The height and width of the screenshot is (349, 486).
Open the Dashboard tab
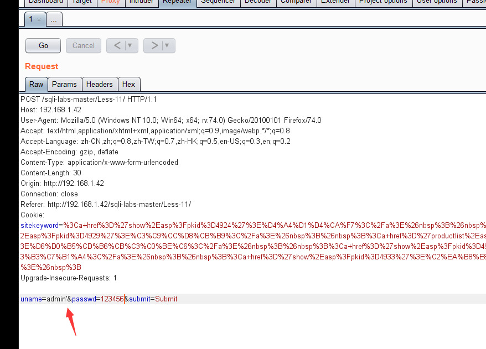(45, 2)
